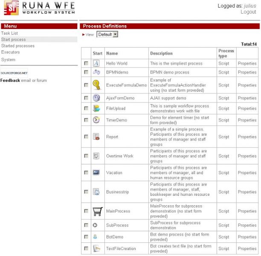Screen dimensions: 261x256
Task: Click the Feedback forum link
Action: 42,81
